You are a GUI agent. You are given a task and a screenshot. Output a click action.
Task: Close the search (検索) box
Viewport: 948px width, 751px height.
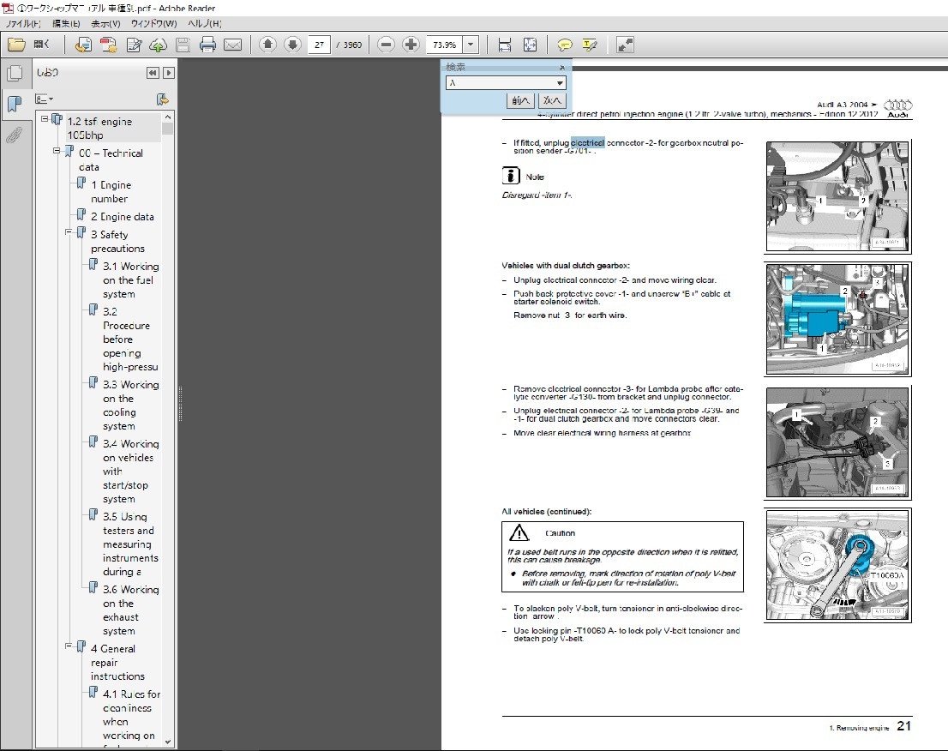point(562,67)
